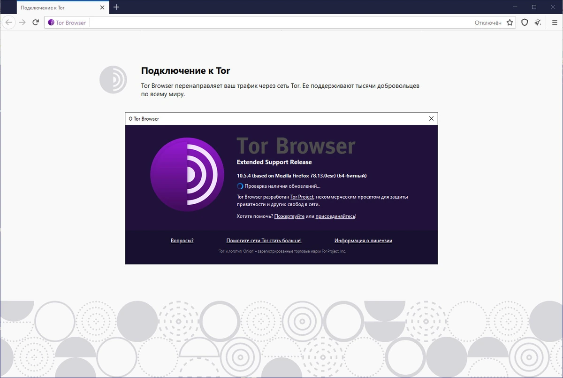Open the security level shield icon
563x378 pixels.
[x=525, y=23]
